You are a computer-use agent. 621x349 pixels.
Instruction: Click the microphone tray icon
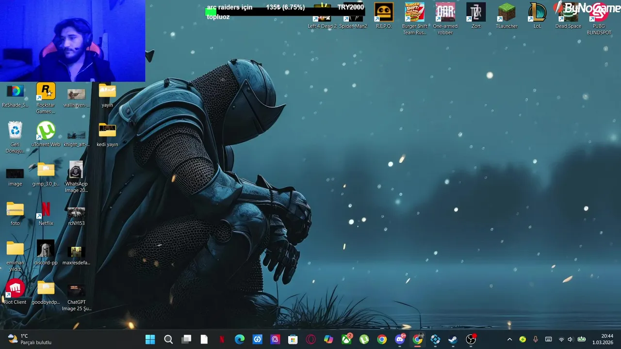(536, 339)
